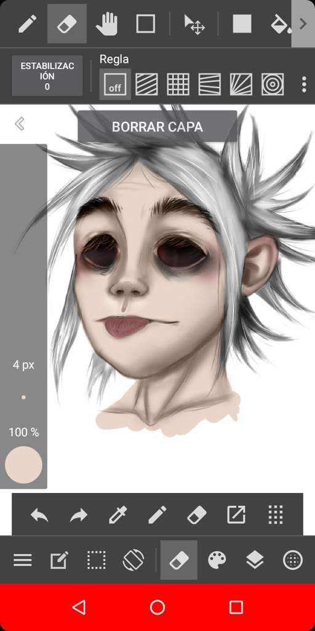Open the layers panel
Screen dimensions: 315x631
tap(255, 560)
